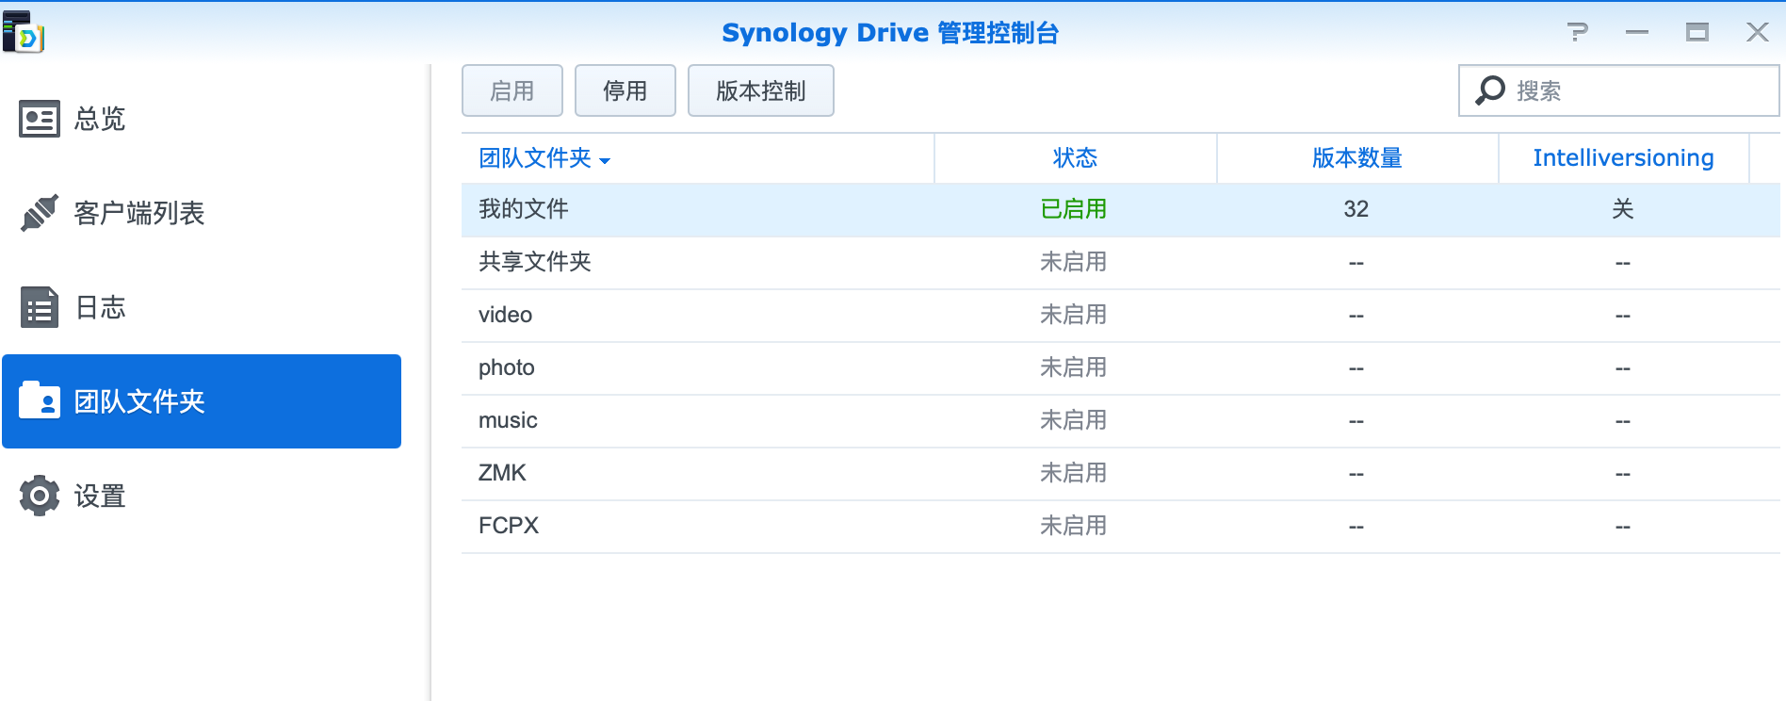Click version count 32 cell
This screenshot has width=1786, height=701.
point(1356,209)
